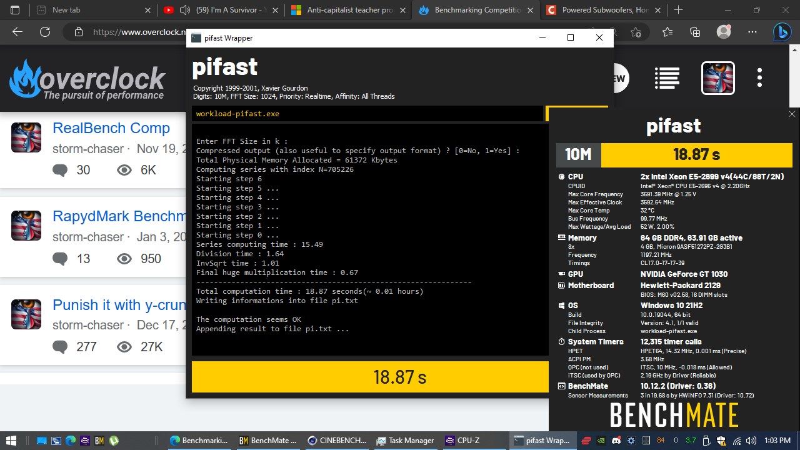The image size is (800, 450).
Task: Open the green uTorrent pinned taskbar icon
Action: click(x=114, y=441)
